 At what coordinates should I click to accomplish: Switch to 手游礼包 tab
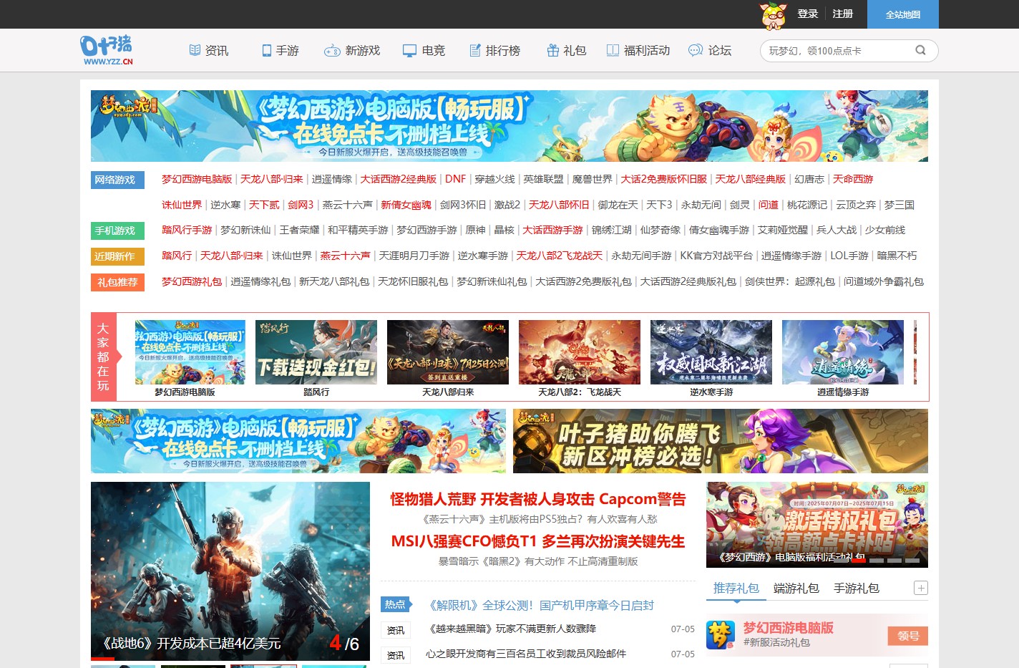[x=857, y=588]
